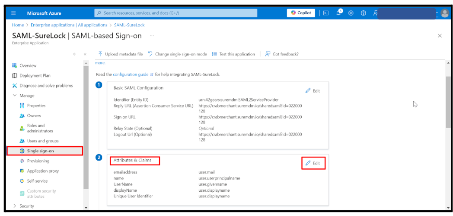453x216 pixels.
Task: Open the SAML-SureLock breadcrumb link
Action: [x=129, y=25]
